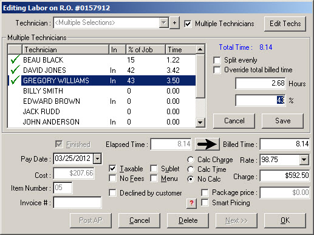Select EDWARD BROWN in the technician list
The image size is (314, 235).
102,101
